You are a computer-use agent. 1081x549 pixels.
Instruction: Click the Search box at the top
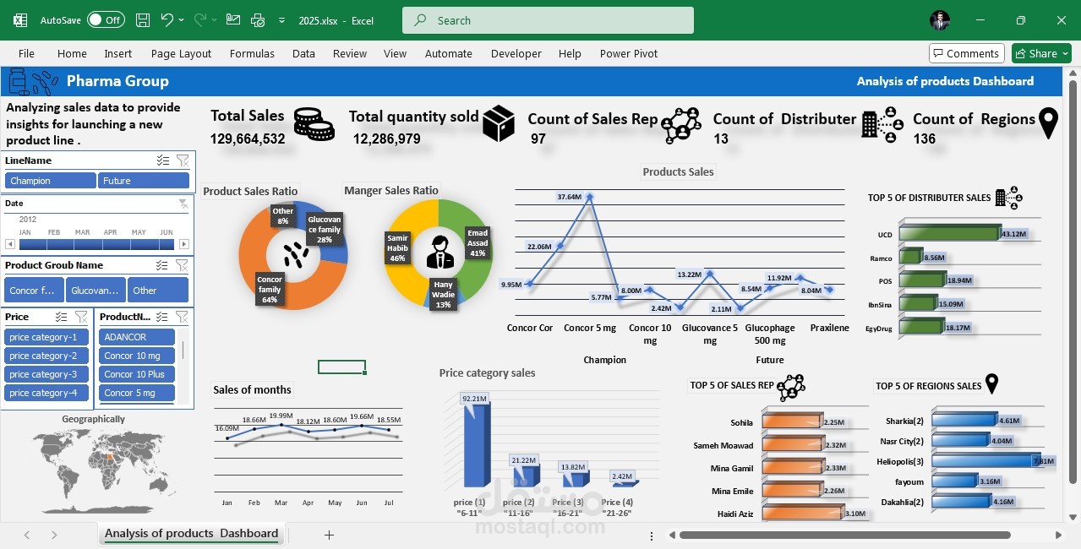(546, 19)
